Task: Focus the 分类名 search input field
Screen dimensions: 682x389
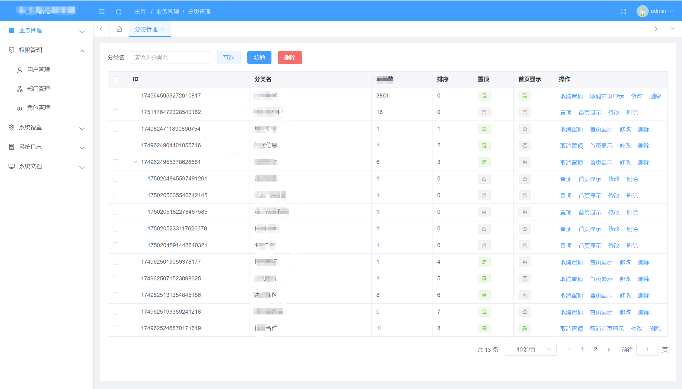Action: (x=170, y=58)
